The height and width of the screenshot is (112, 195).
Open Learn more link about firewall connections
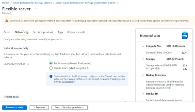coord(69,82)
